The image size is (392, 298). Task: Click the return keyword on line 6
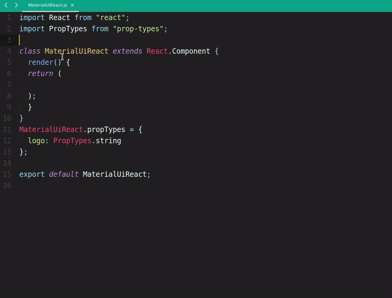(x=40, y=74)
